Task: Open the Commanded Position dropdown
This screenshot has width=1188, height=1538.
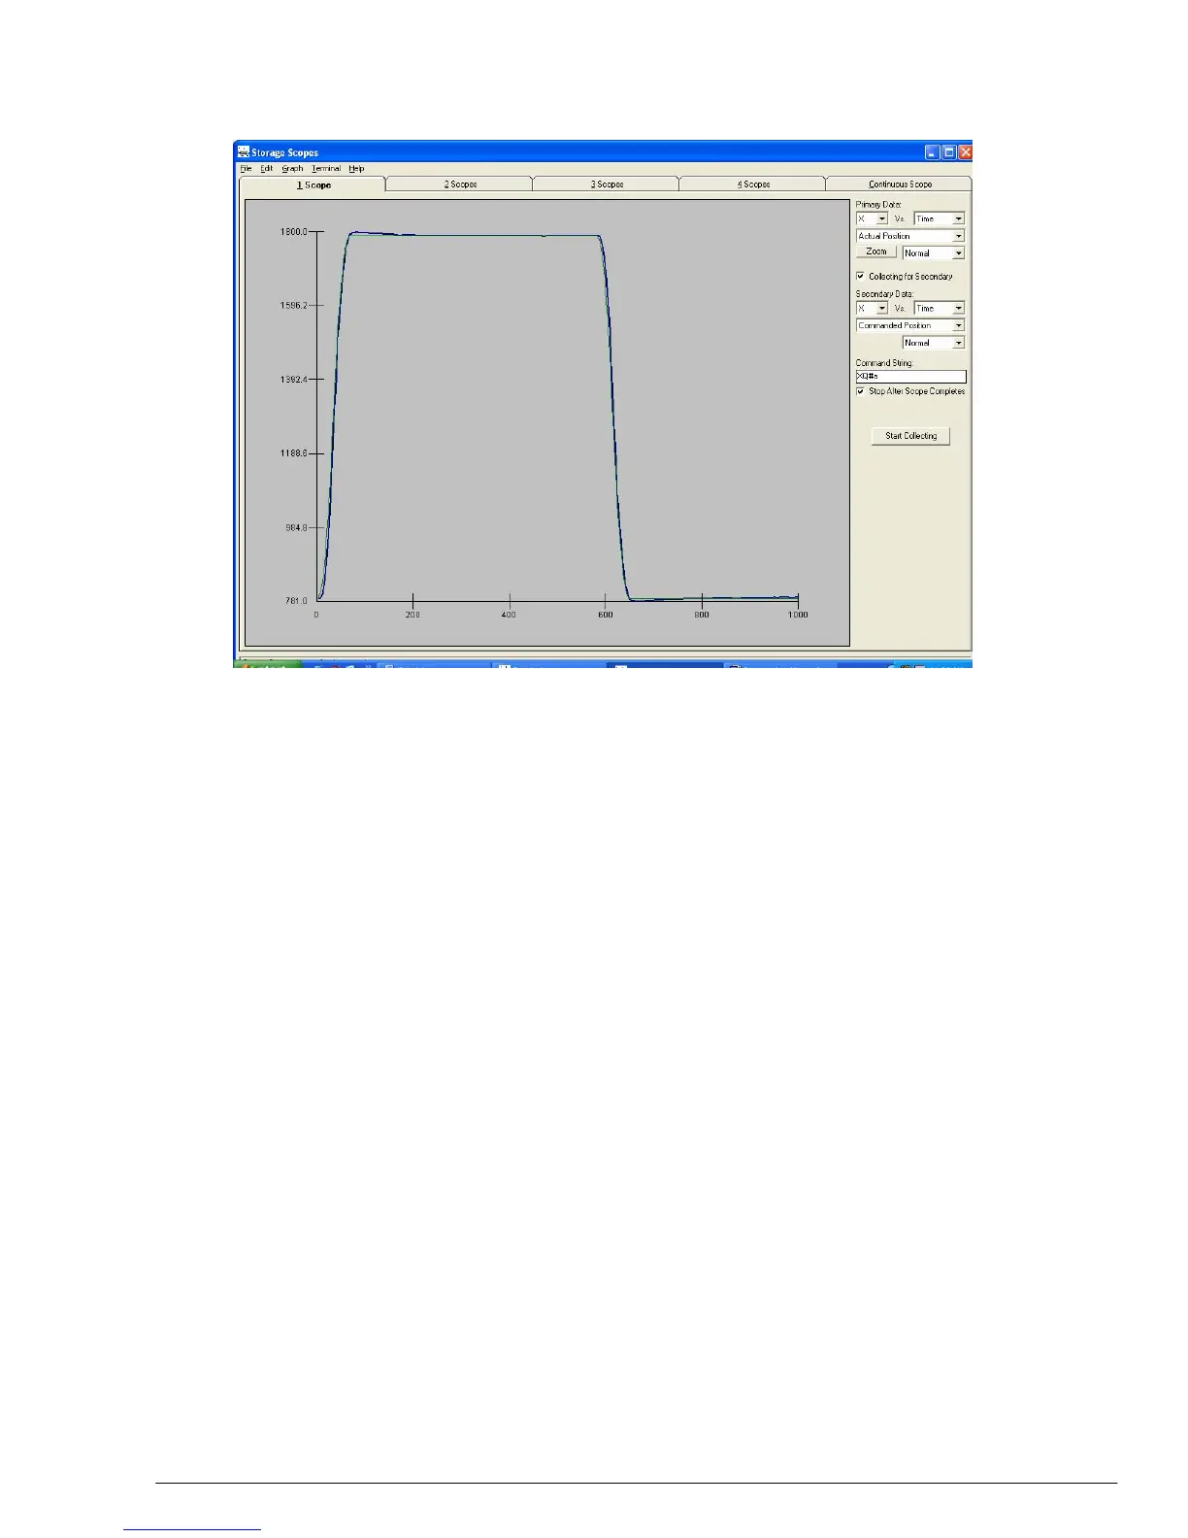Action: [910, 325]
